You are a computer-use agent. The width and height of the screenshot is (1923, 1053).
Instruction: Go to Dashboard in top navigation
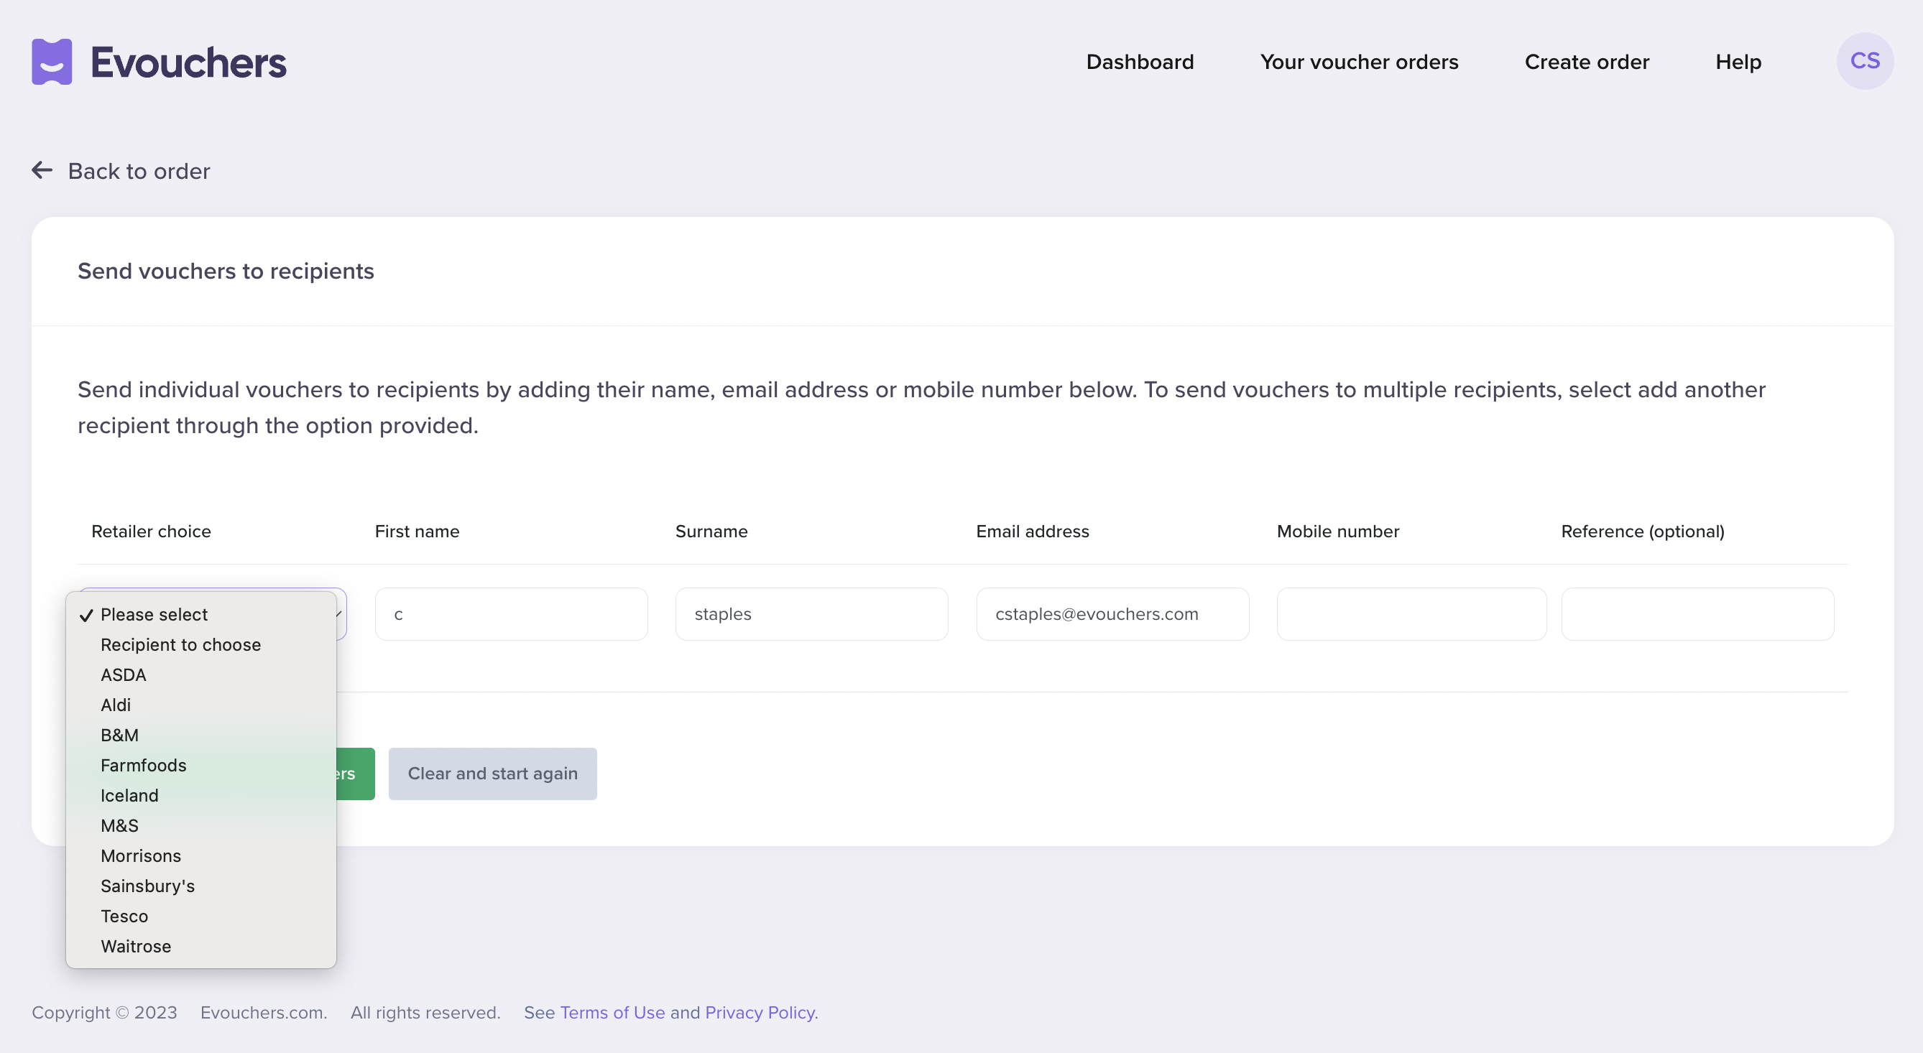[x=1139, y=62]
